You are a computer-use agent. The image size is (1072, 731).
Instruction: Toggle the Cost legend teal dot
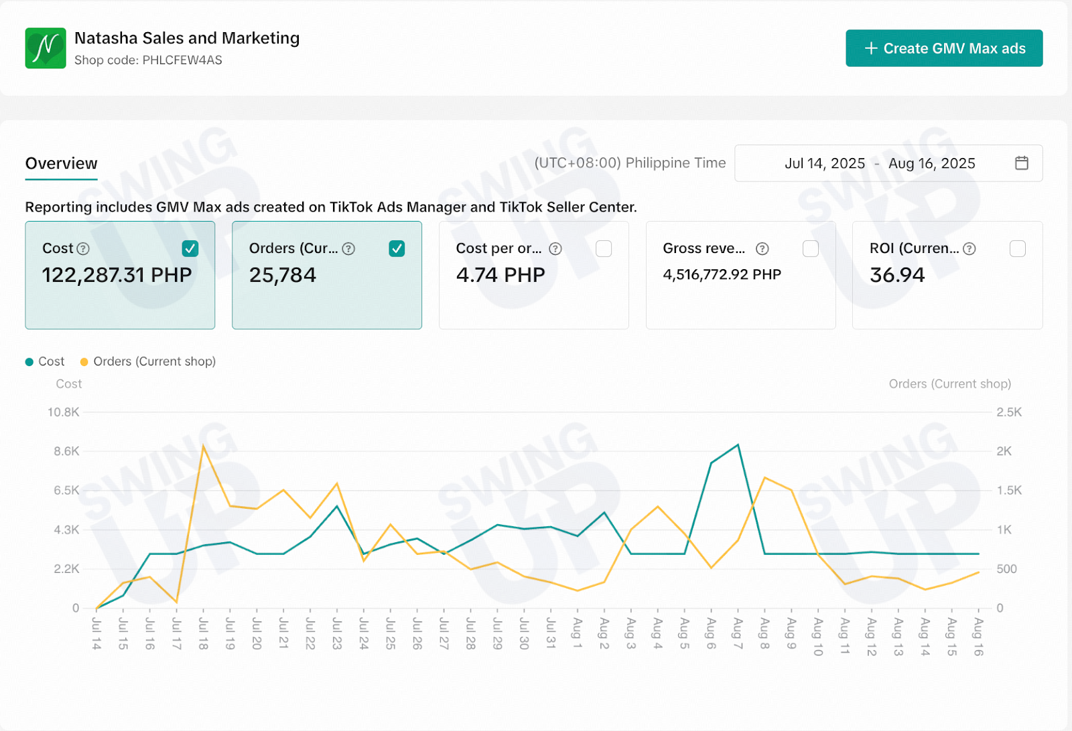point(29,362)
